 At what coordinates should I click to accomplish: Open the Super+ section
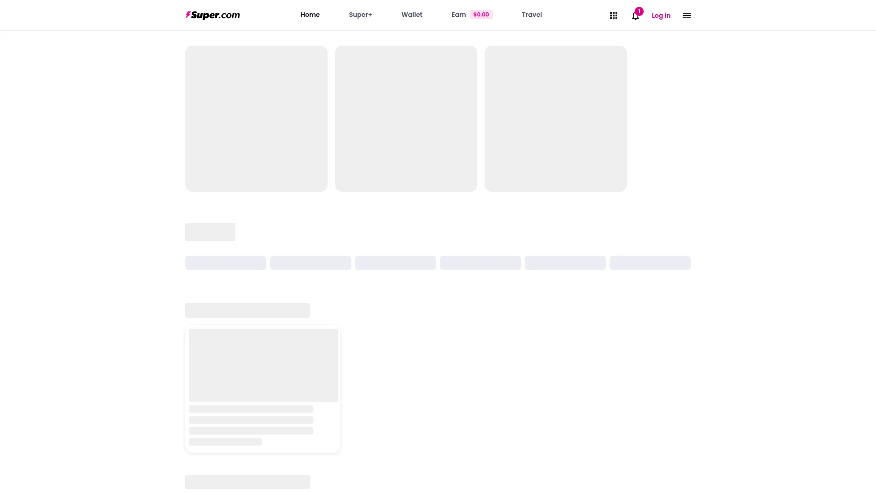(x=360, y=14)
